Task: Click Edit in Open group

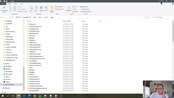Action: pyautogui.click(x=74, y=9)
